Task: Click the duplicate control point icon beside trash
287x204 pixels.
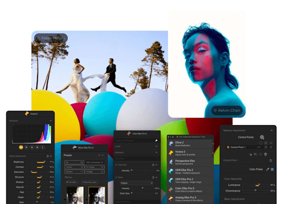Action: pyautogui.click(x=260, y=154)
